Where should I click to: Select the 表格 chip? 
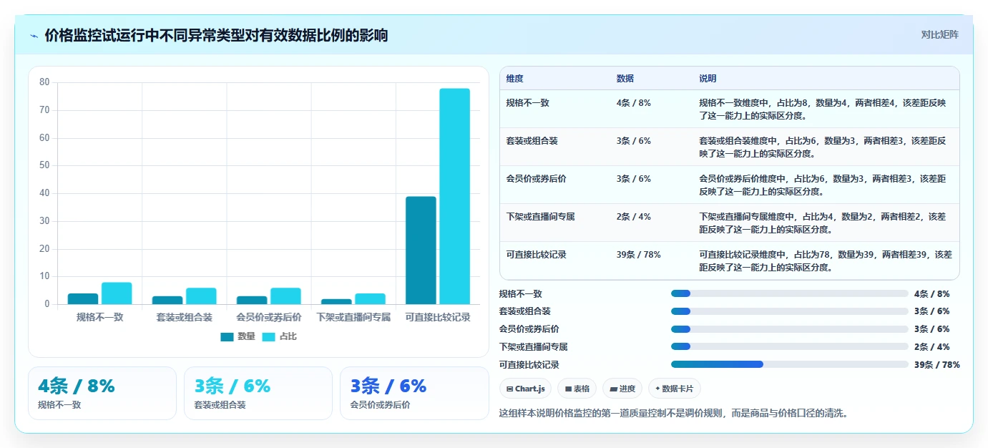[577, 389]
